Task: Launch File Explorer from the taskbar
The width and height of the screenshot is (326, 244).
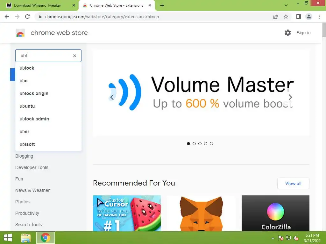Action: tap(26, 238)
